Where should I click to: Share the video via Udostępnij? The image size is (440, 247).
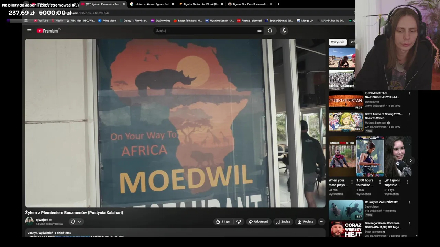[x=258, y=222]
